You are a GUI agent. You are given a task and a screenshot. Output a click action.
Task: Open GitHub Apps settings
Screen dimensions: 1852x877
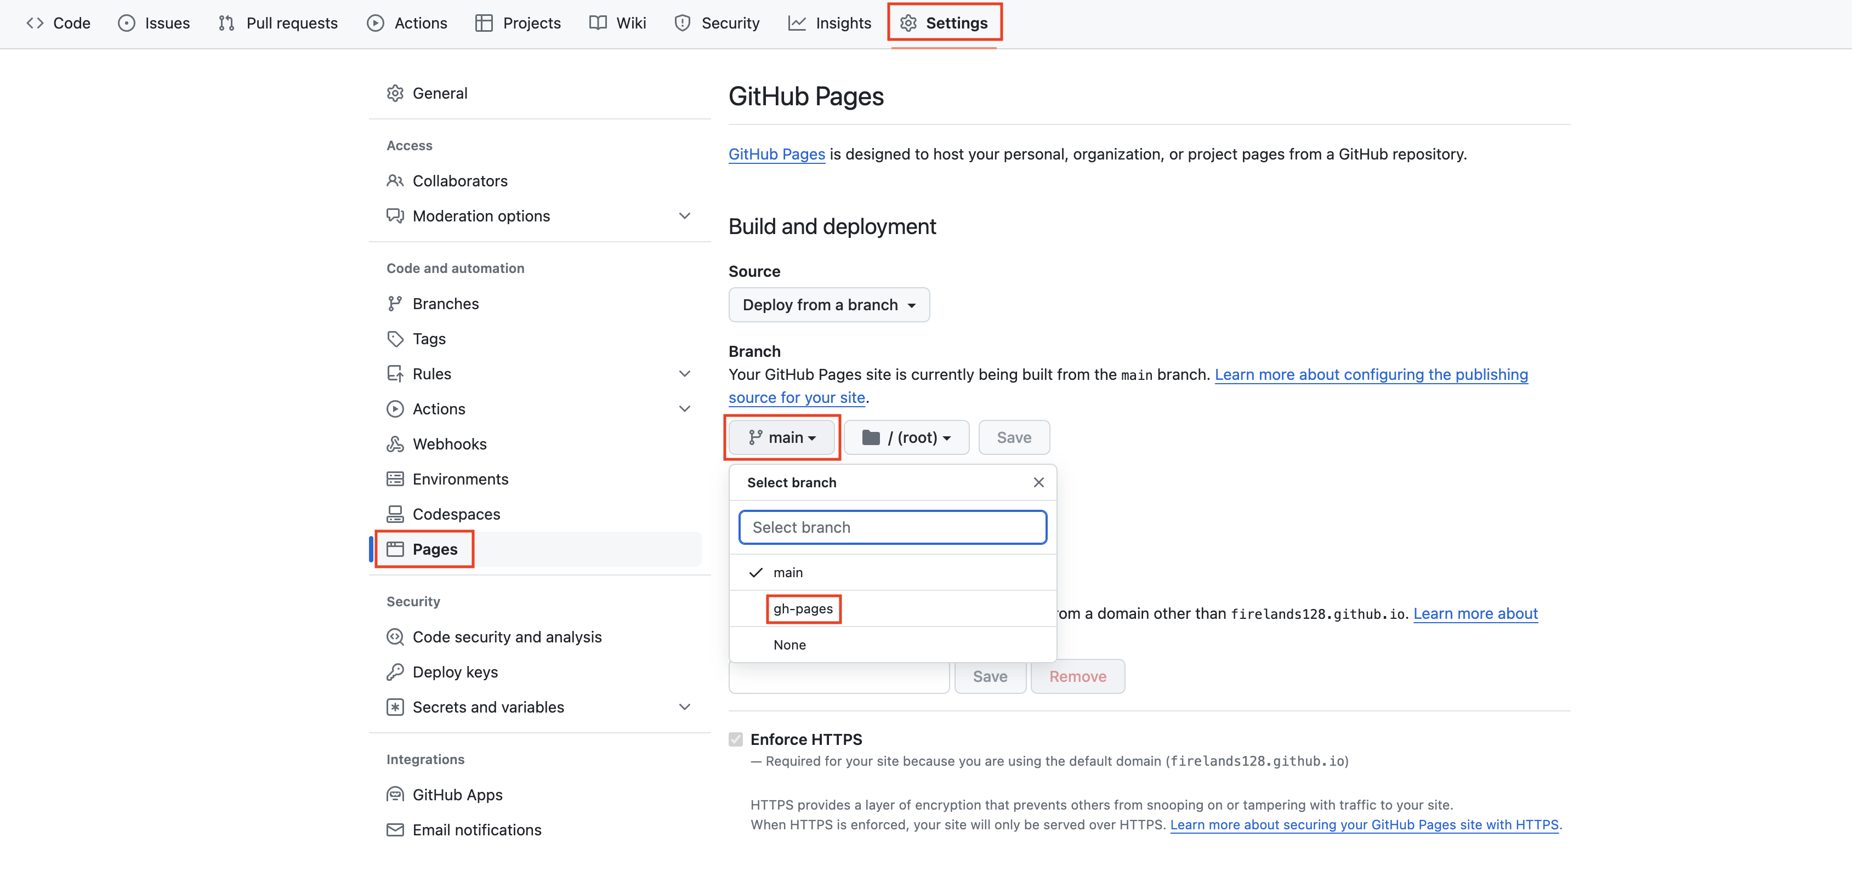pos(535,796)
